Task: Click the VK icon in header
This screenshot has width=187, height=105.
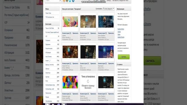Action: tap(73, 1)
